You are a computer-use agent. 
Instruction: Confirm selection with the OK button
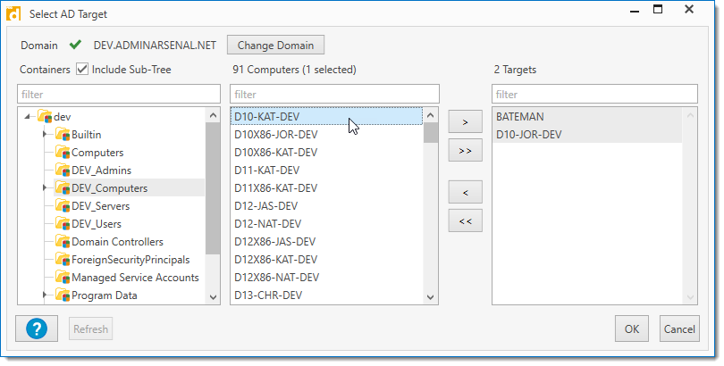[x=631, y=329]
